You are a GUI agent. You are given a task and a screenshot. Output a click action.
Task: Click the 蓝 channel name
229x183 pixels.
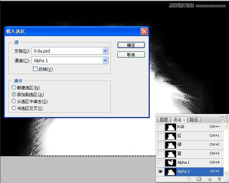(x=179, y=153)
